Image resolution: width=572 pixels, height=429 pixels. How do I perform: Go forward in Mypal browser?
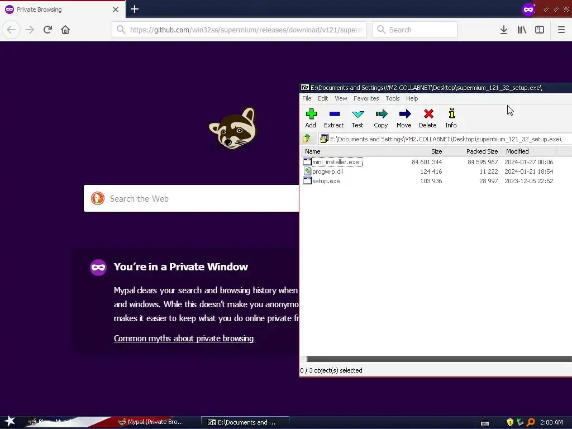[30, 30]
